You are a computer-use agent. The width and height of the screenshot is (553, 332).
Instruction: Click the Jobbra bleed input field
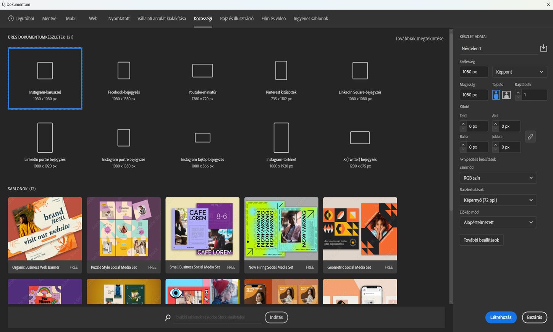pyautogui.click(x=509, y=147)
